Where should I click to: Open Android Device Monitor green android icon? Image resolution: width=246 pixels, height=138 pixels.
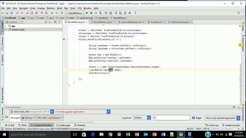130,13
